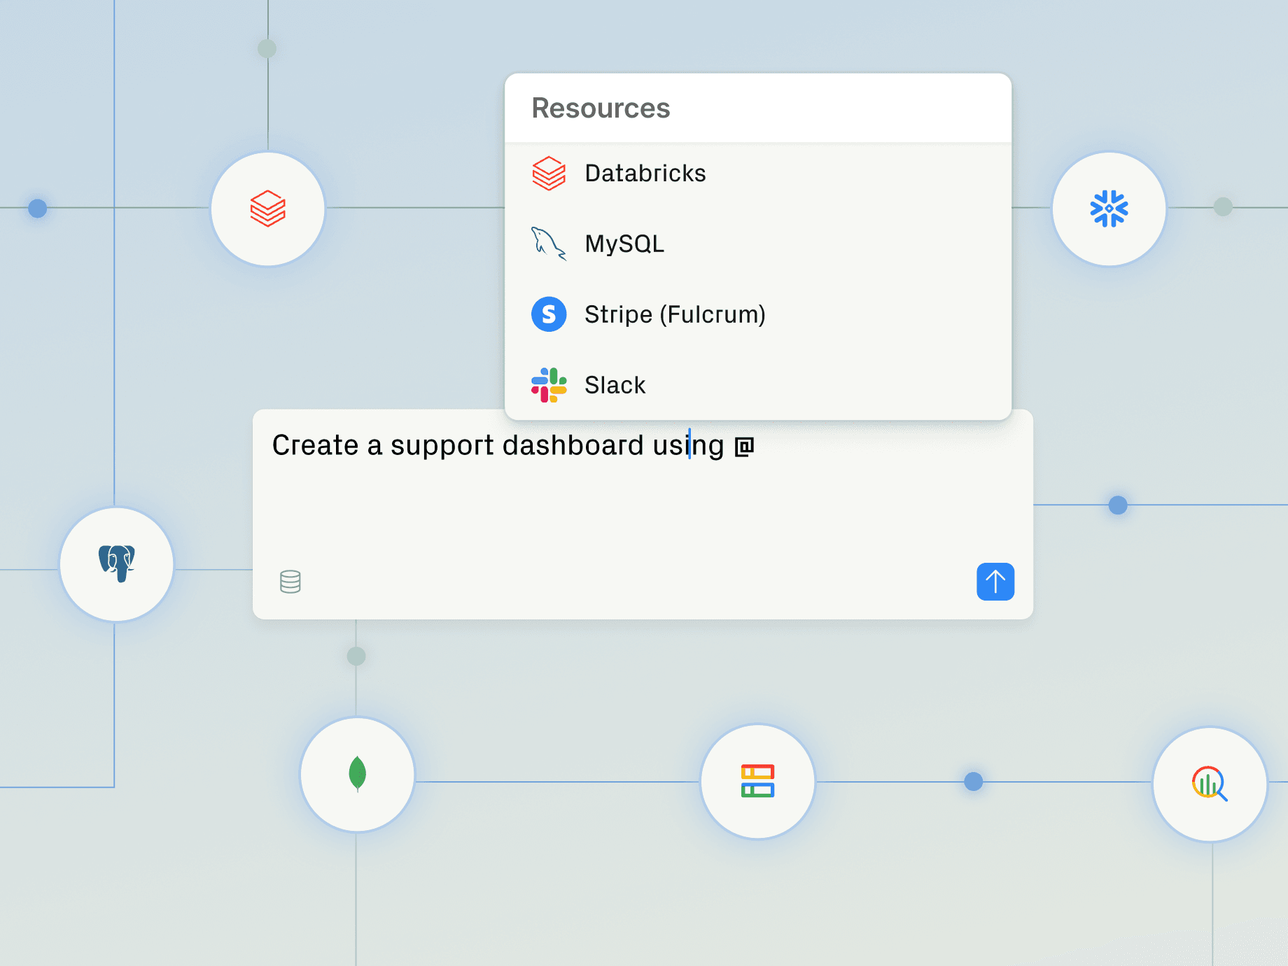Click the Databricks logo in Resources list

(549, 174)
